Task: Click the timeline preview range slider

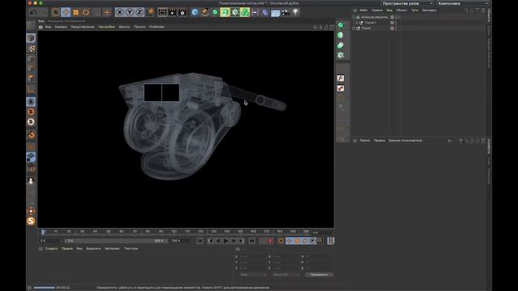Action: click(116, 241)
